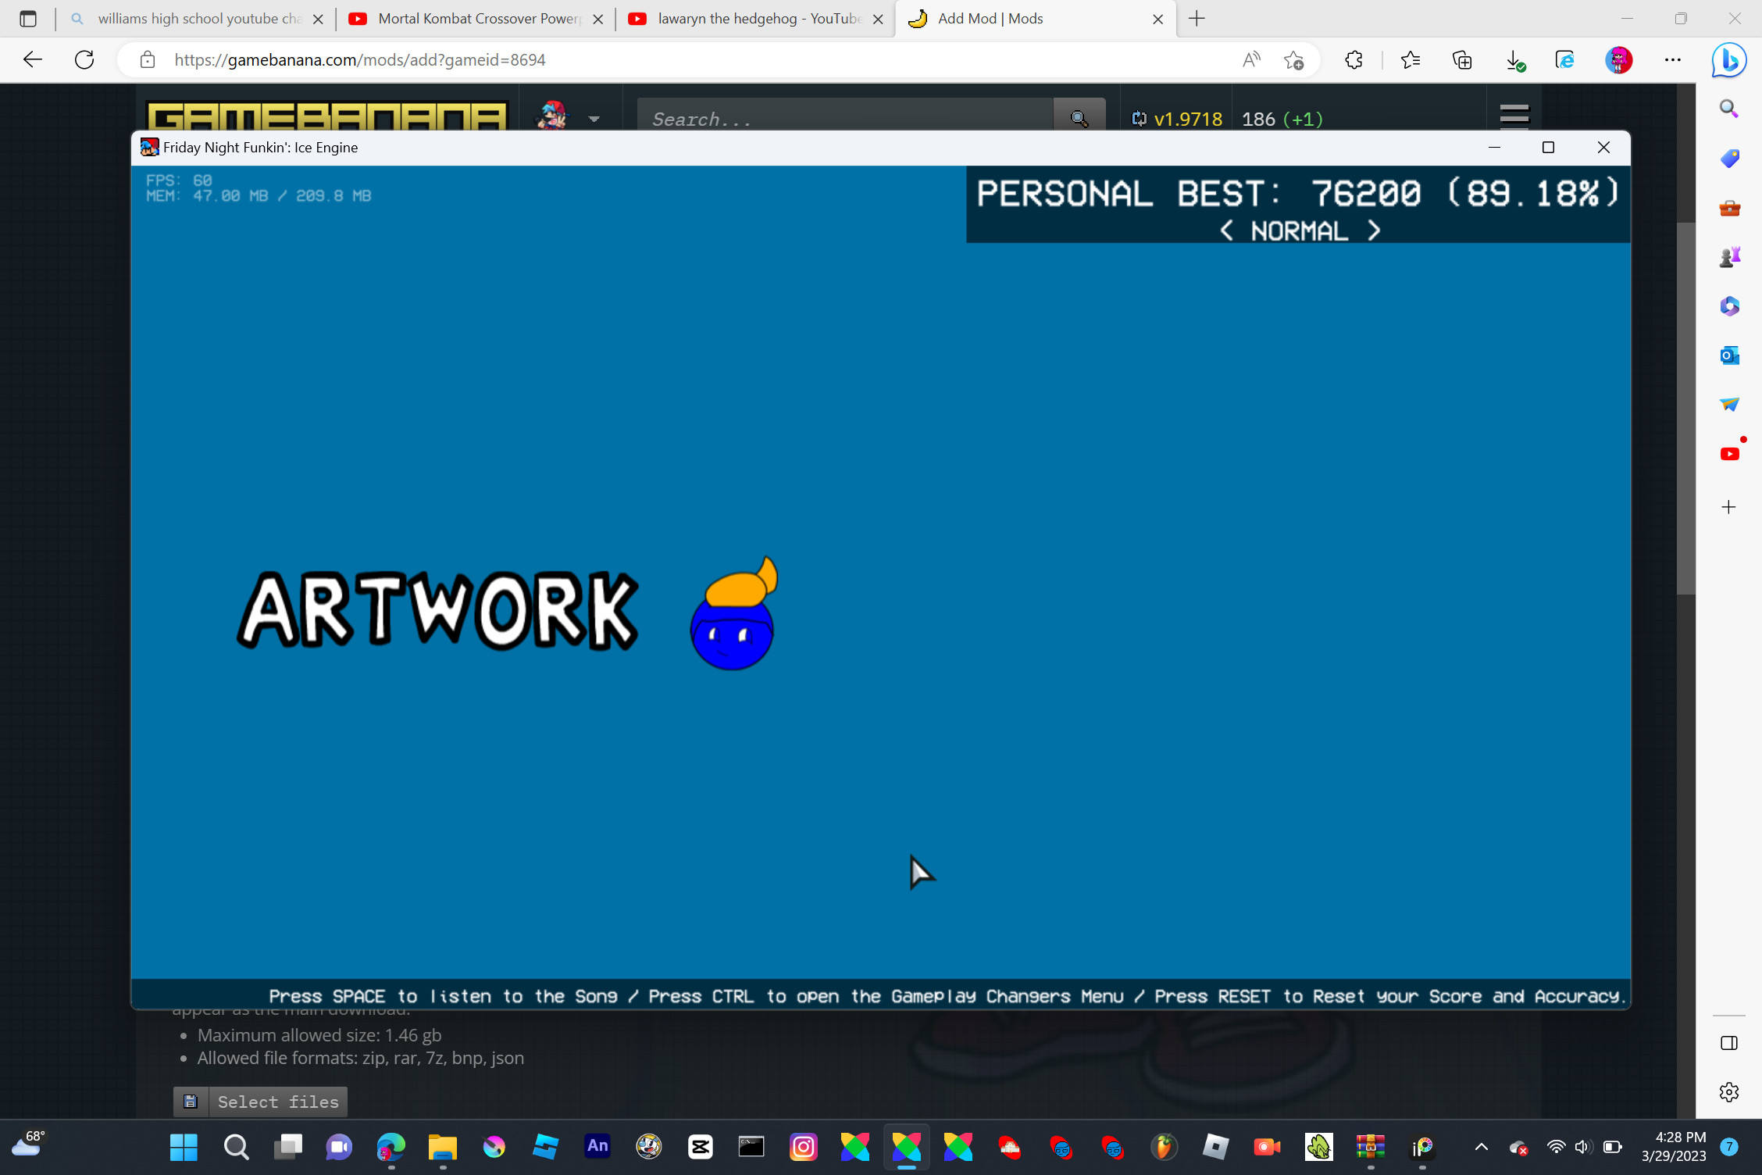Expand the GameBanana avatar dropdown arrow
The height and width of the screenshot is (1175, 1762).
pyautogui.click(x=594, y=119)
